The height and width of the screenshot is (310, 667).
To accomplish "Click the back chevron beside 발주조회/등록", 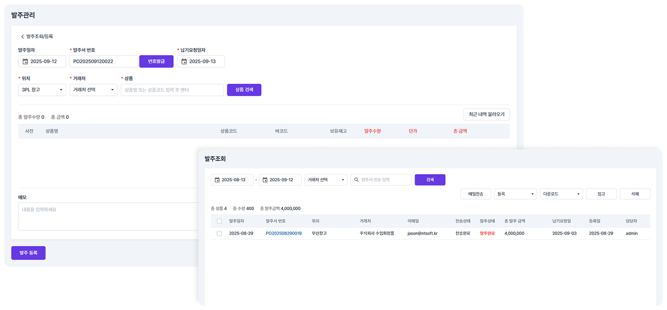I will click(22, 37).
